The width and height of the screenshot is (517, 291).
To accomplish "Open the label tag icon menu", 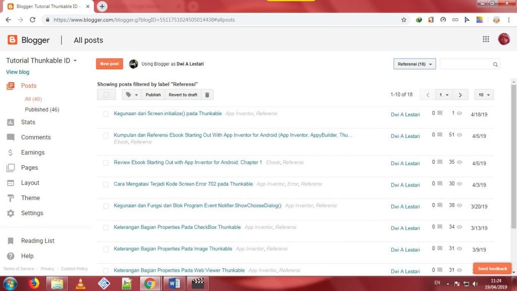I will (131, 94).
